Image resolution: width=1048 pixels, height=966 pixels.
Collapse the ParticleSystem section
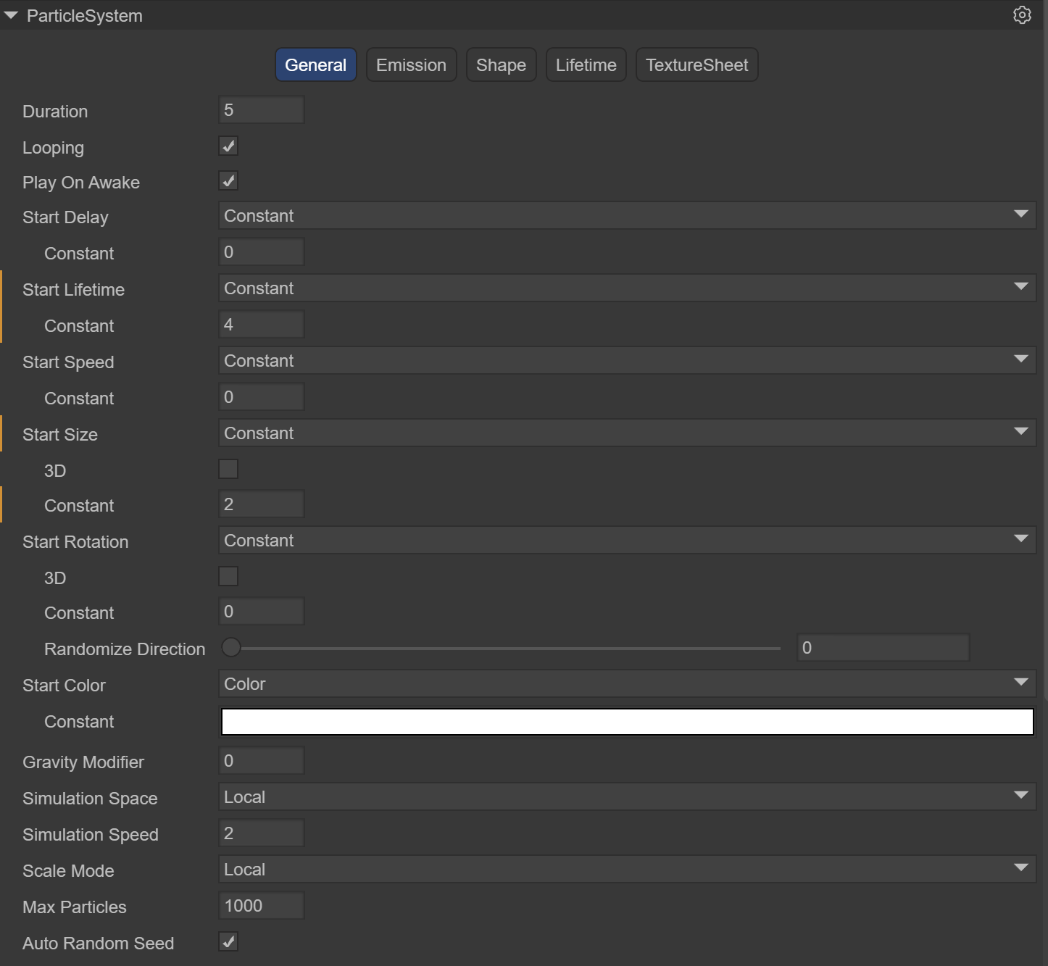click(x=11, y=15)
